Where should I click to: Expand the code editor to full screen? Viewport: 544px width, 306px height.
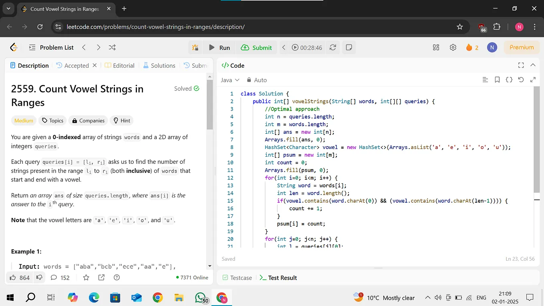point(521,65)
